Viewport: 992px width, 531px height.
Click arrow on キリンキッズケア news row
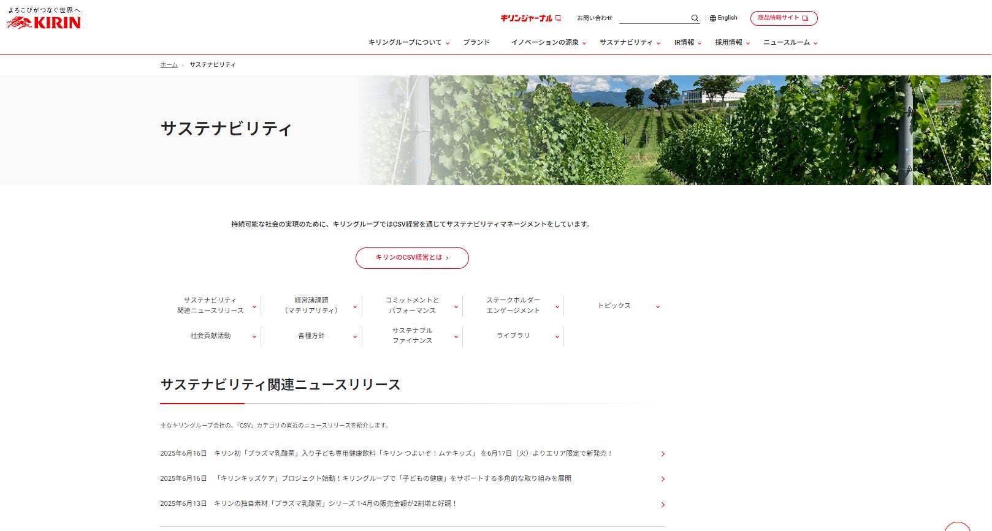[x=663, y=479]
